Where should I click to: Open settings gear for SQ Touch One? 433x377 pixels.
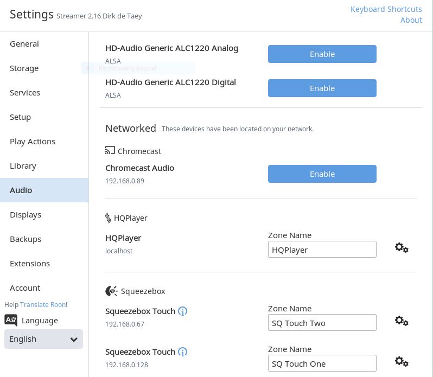(402, 362)
